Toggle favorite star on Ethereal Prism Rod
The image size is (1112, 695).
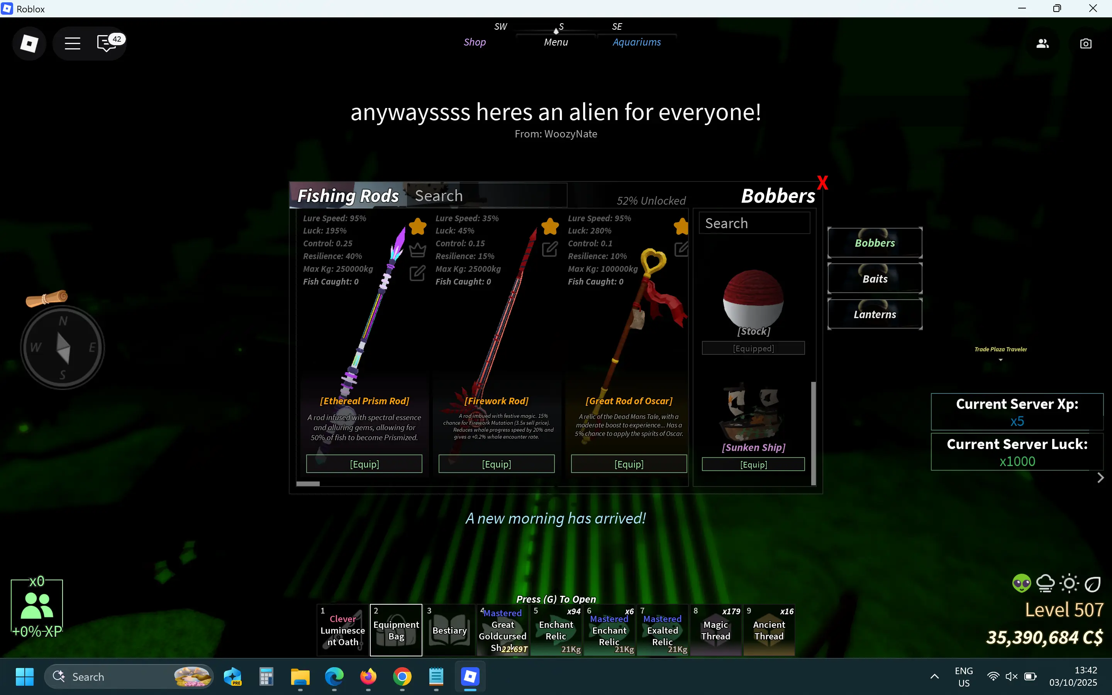417,226
